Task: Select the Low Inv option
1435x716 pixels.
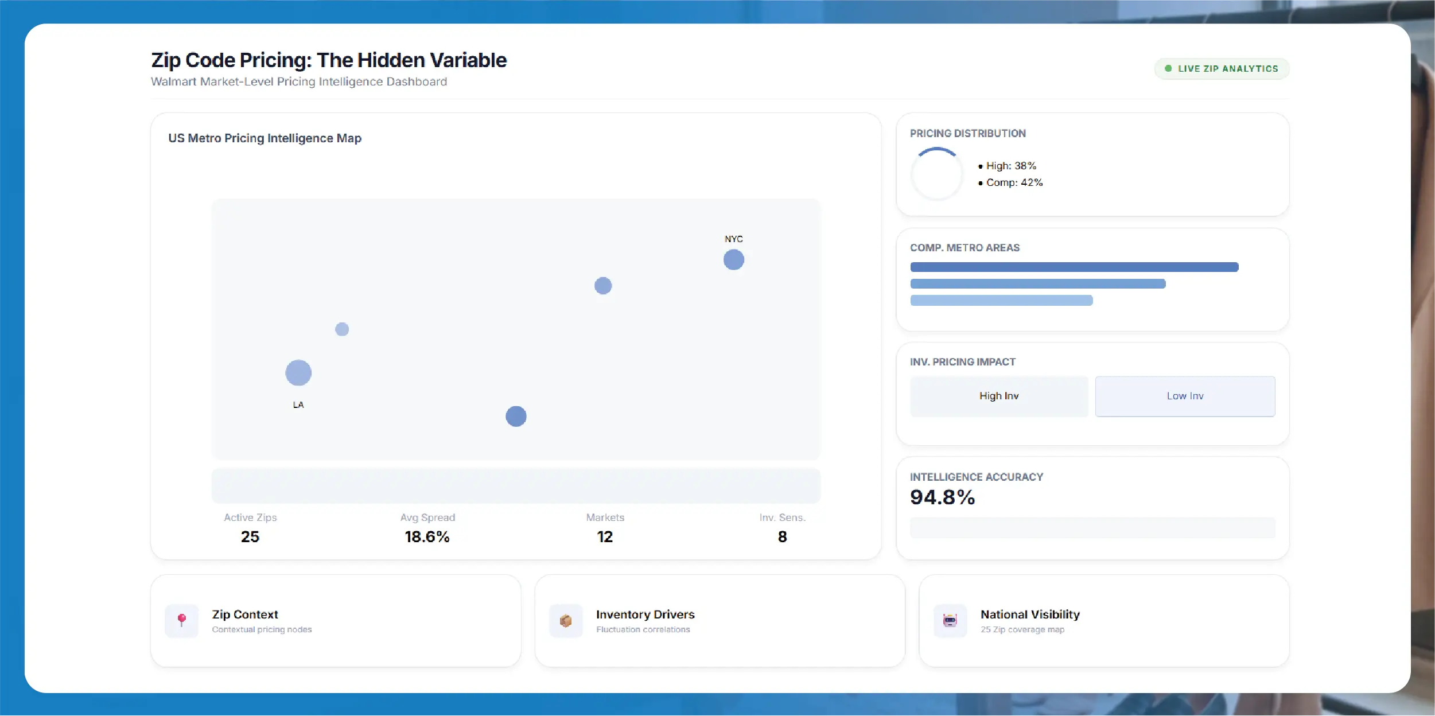Action: (x=1185, y=396)
